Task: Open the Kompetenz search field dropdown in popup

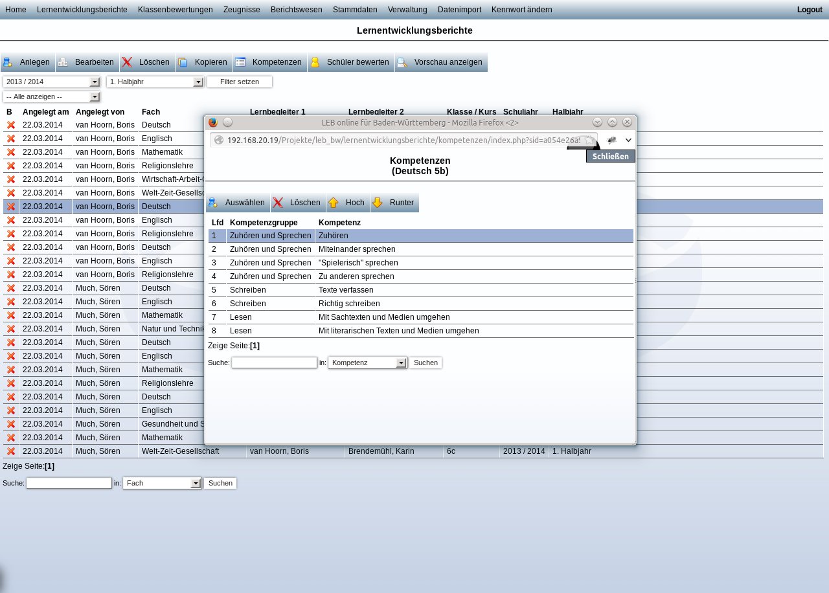Action: 401,363
